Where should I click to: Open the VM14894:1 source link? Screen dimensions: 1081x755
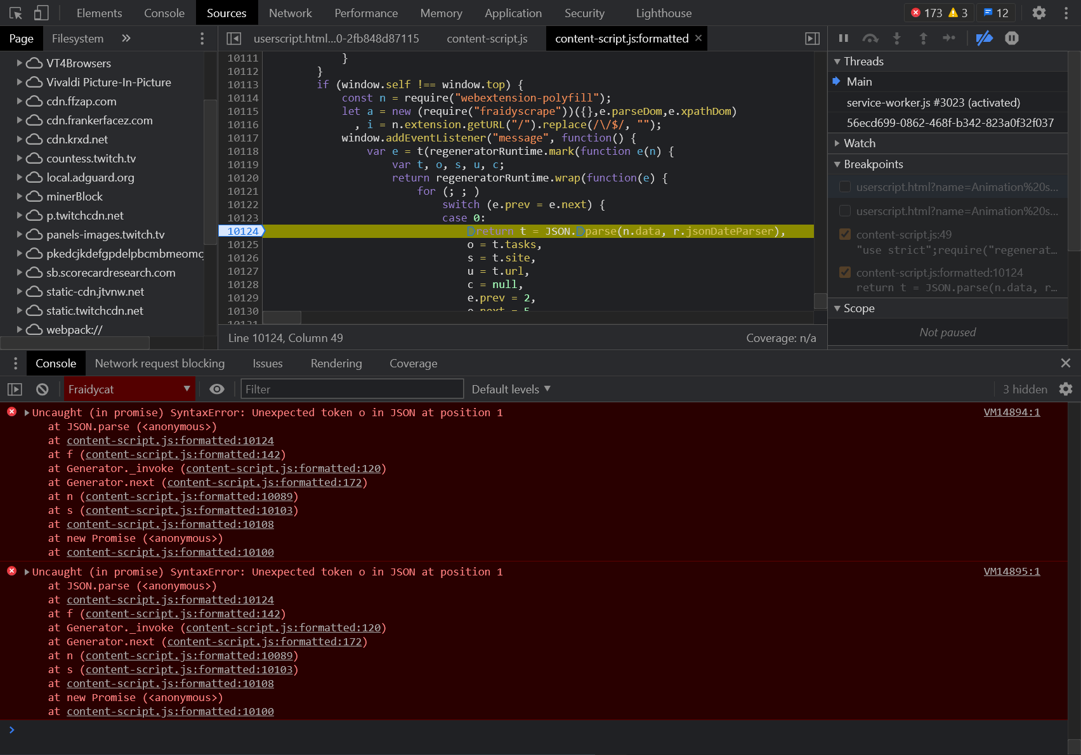1012,412
